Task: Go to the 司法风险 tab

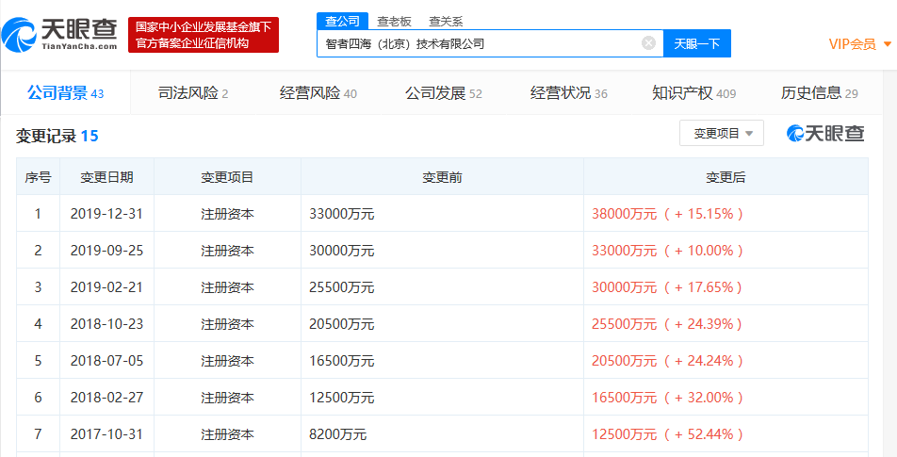Action: click(192, 92)
